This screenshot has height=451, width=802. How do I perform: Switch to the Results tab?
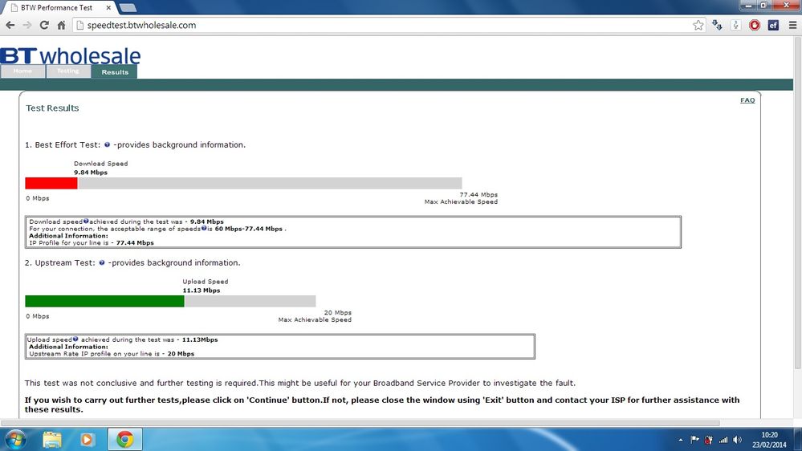pos(115,72)
